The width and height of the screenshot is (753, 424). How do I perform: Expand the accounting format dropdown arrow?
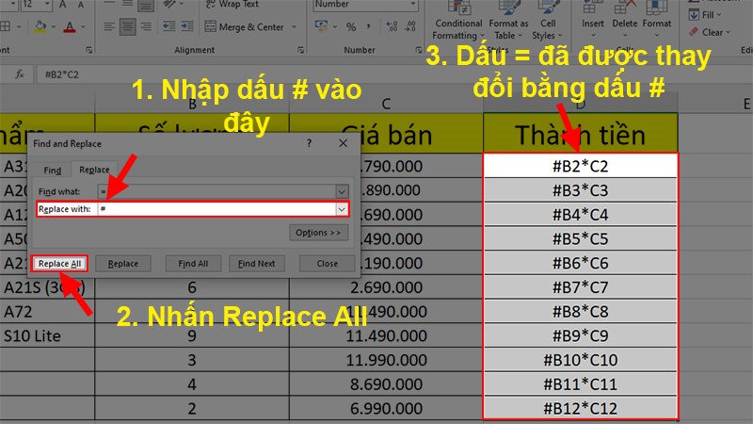(x=335, y=26)
